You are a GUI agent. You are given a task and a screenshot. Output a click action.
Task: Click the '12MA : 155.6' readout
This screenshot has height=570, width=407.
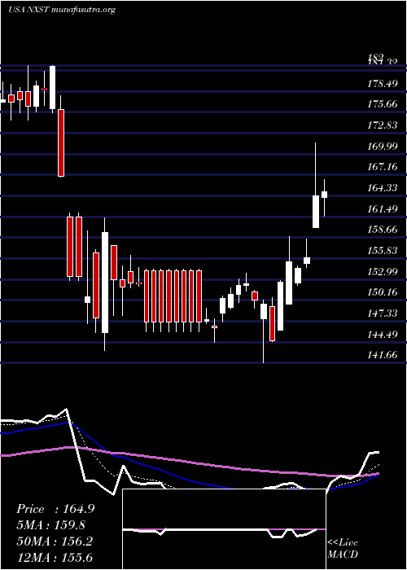55,557
